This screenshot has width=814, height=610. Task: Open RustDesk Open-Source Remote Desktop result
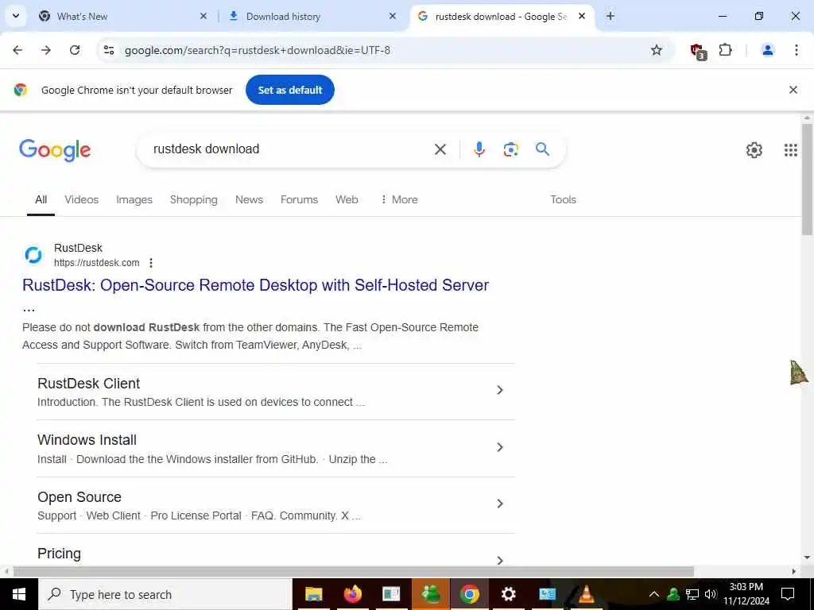pos(255,285)
